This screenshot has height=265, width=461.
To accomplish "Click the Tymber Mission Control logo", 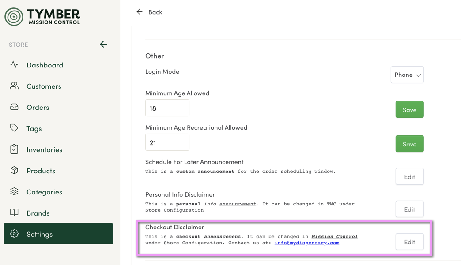I will click(42, 17).
